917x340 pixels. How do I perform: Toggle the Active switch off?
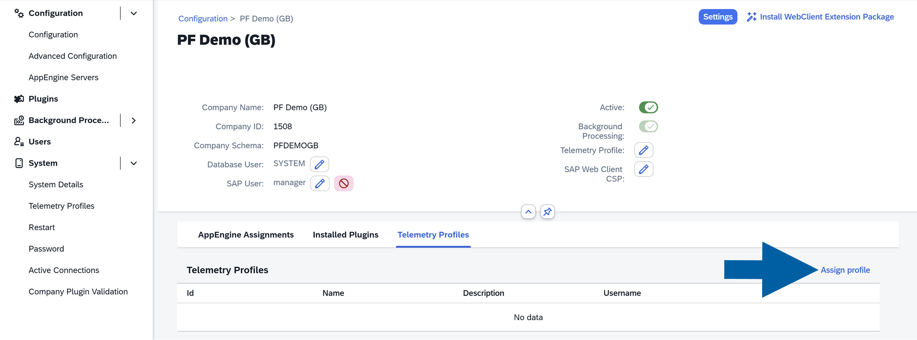coord(648,108)
